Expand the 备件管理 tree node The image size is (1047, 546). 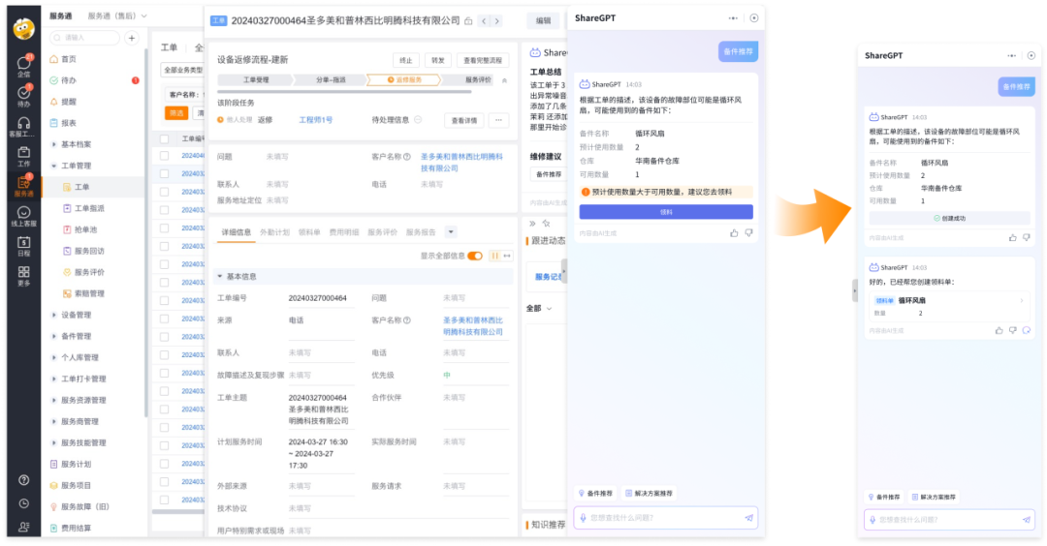pyautogui.click(x=54, y=337)
